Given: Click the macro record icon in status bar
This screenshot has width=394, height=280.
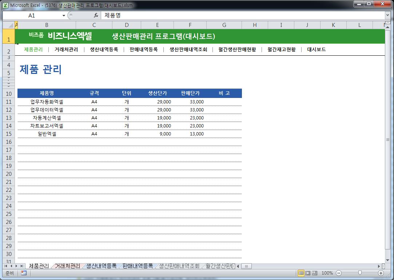Looking at the screenshot, I should [24, 273].
